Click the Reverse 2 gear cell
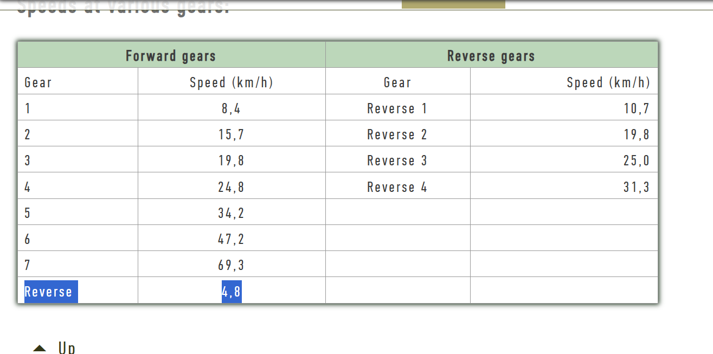This screenshot has height=354, width=713. 397,134
